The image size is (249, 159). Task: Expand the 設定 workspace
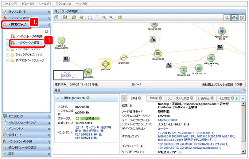[x=27, y=154]
